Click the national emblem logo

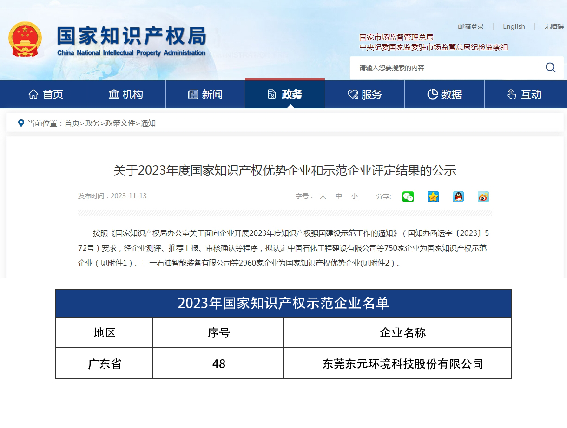pos(25,39)
